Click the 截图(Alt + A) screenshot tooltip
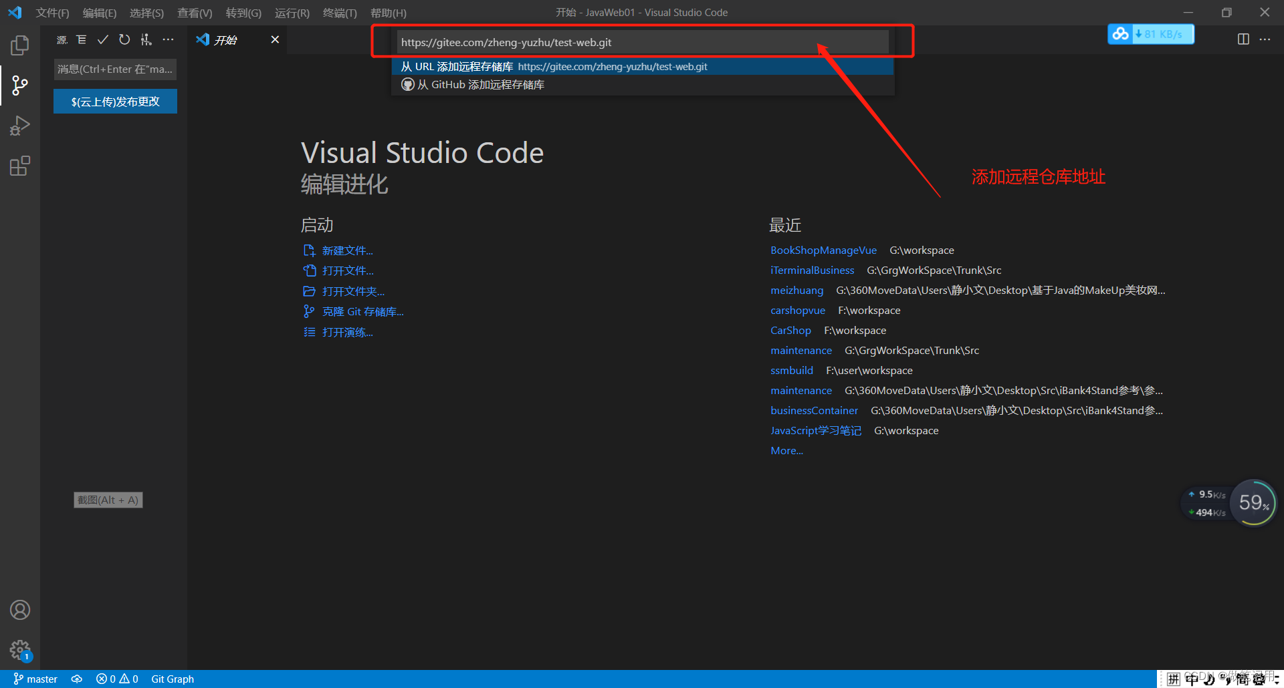Viewport: 1284px width, 688px height. tap(108, 500)
